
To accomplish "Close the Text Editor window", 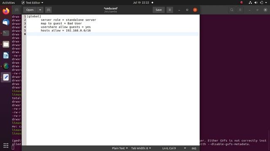I will 195,10.
